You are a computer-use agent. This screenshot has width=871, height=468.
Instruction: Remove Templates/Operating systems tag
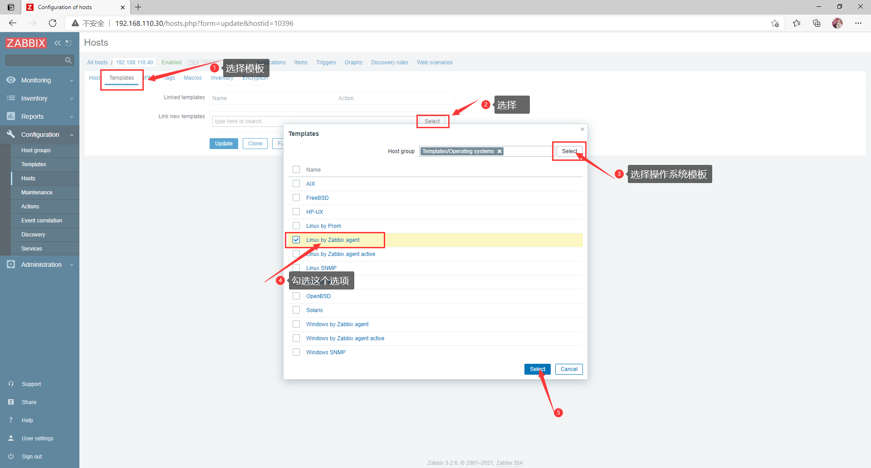click(499, 151)
